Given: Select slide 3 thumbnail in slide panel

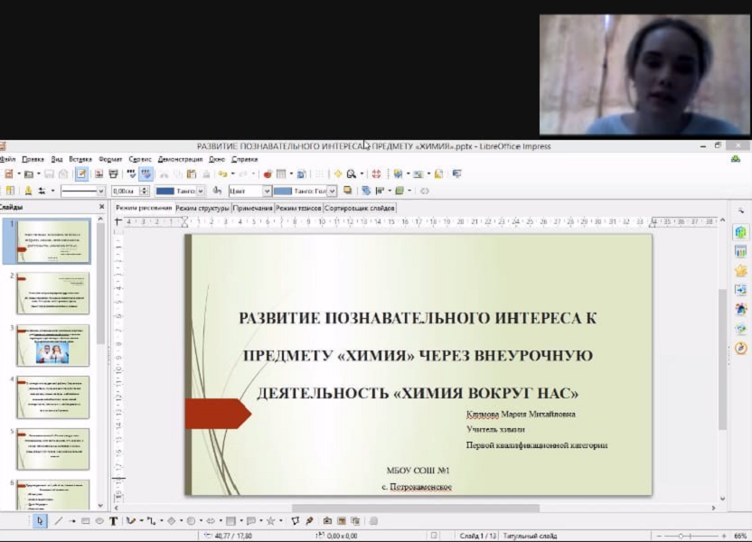Looking at the screenshot, I should [x=53, y=345].
